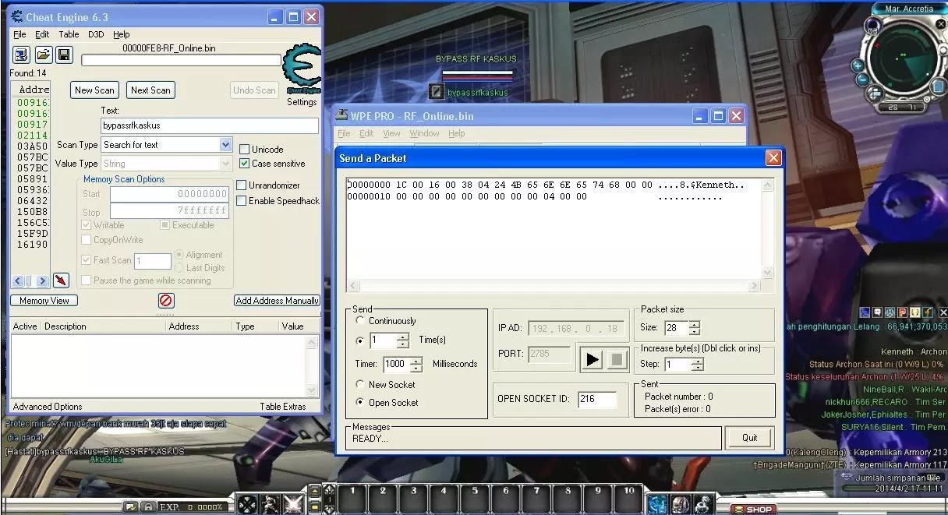Select hotbar slot 10 in the game
The width and height of the screenshot is (948, 515).
(629, 497)
